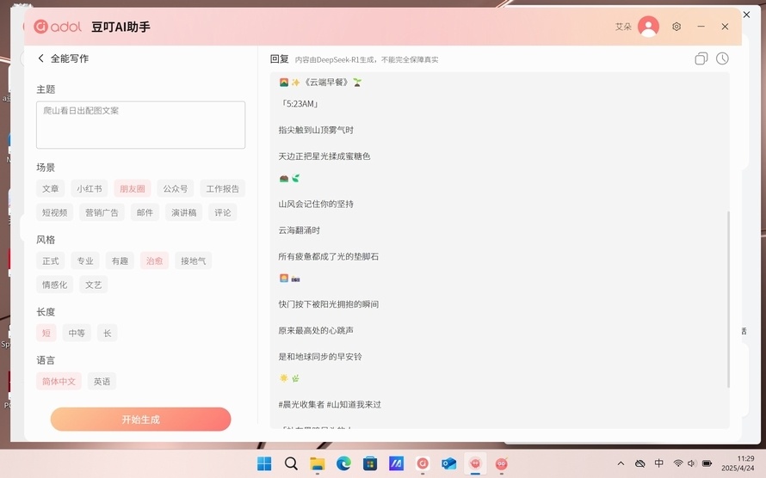Choose the 接地气 style
This screenshot has height=478, width=766.
click(x=194, y=261)
